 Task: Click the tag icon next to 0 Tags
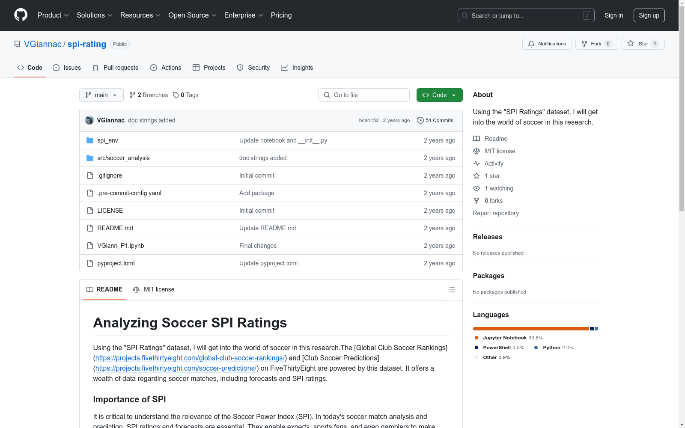pos(176,95)
